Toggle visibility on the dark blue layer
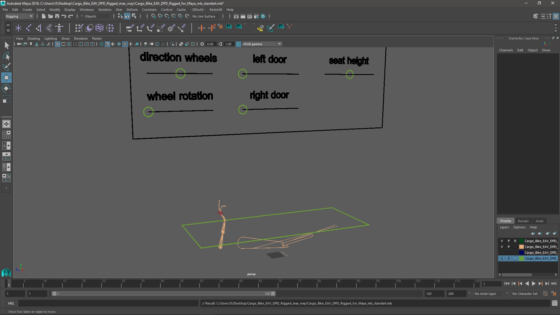 tap(502, 253)
